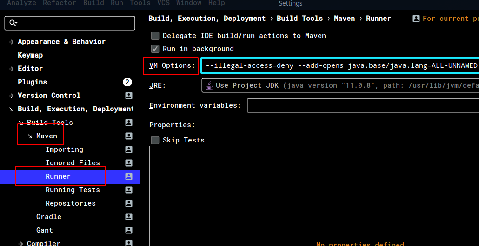
Task: Click the project-level icon next to Version Control
Action: coord(129,96)
